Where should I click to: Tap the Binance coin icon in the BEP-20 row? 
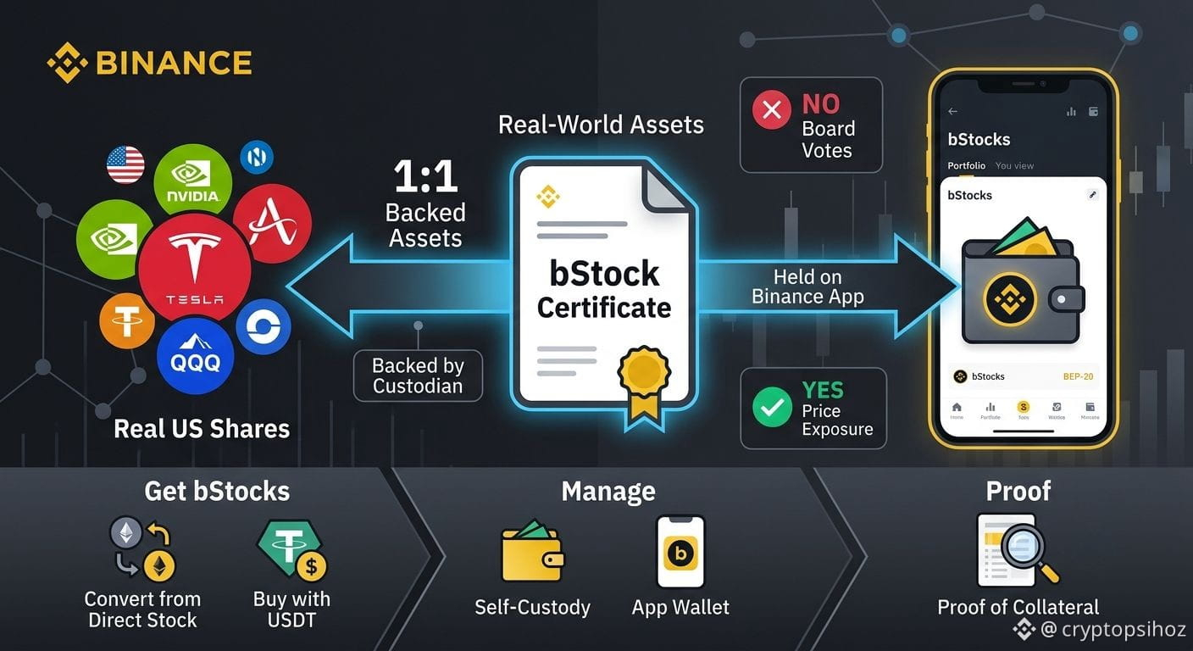click(960, 376)
